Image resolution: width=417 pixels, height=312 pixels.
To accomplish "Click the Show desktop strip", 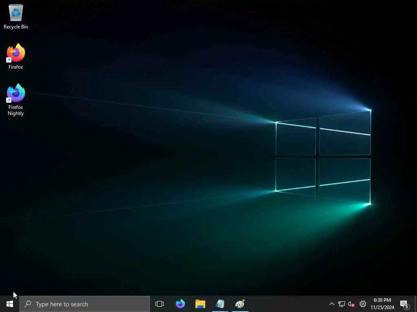I will click(x=416, y=304).
